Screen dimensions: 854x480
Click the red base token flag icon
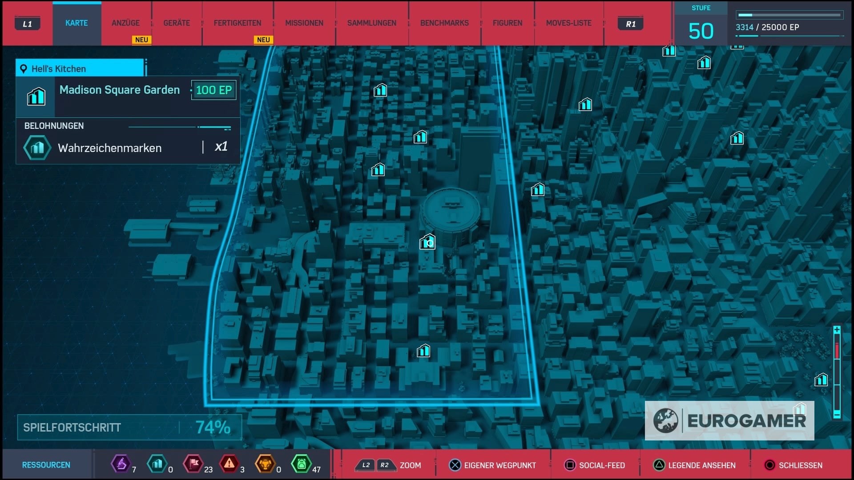[x=193, y=464]
